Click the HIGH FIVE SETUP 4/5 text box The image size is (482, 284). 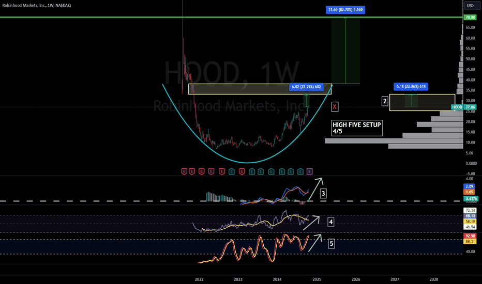coord(357,128)
